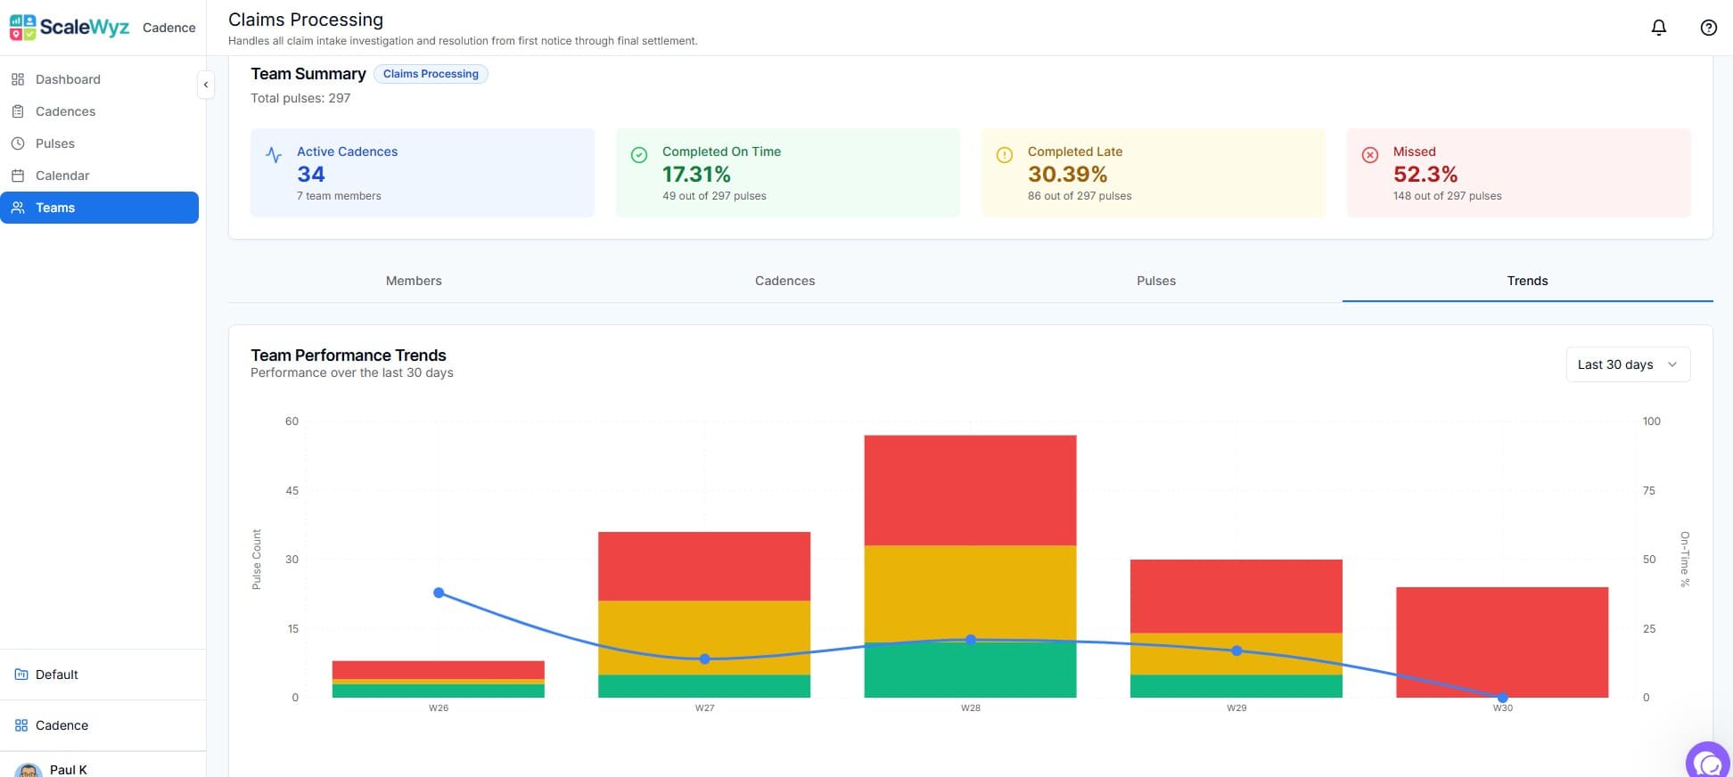This screenshot has width=1733, height=777.
Task: Open Dashboard from the sidebar
Action: pos(68,79)
